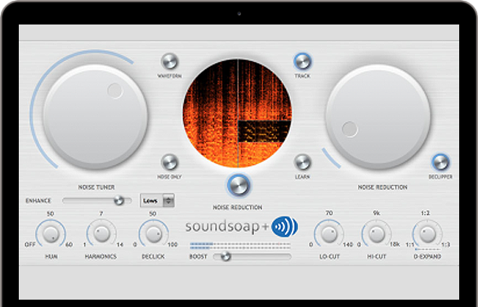Toggle the Waveform view button
Viewport: 478px width, 307px height.
[169, 61]
